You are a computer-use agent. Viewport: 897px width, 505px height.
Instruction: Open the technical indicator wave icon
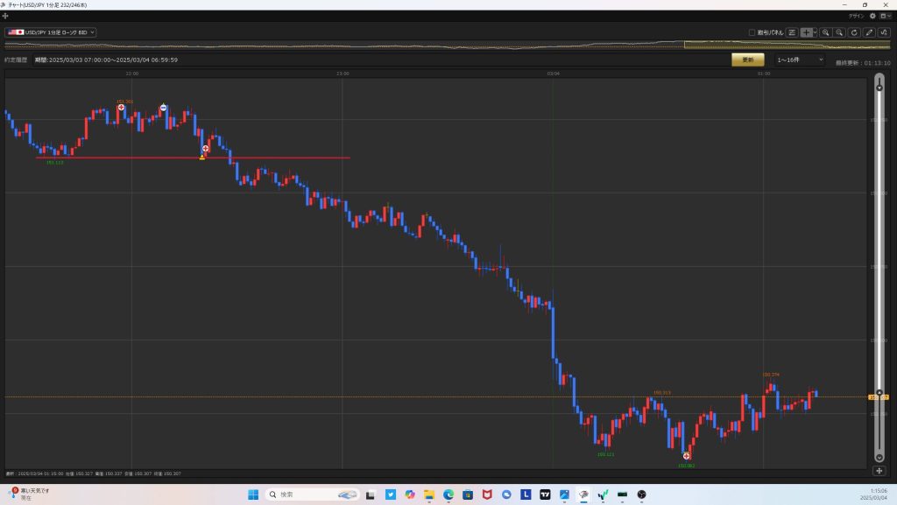click(884, 32)
